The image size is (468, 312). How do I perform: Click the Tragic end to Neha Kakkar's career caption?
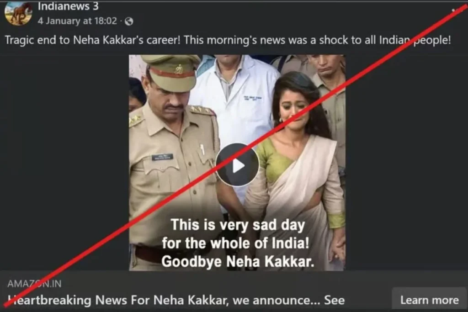point(228,40)
